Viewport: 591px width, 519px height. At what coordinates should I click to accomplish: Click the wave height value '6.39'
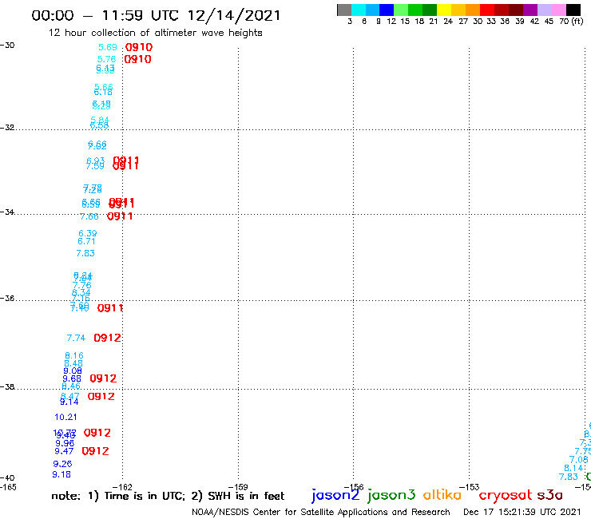tap(87, 233)
